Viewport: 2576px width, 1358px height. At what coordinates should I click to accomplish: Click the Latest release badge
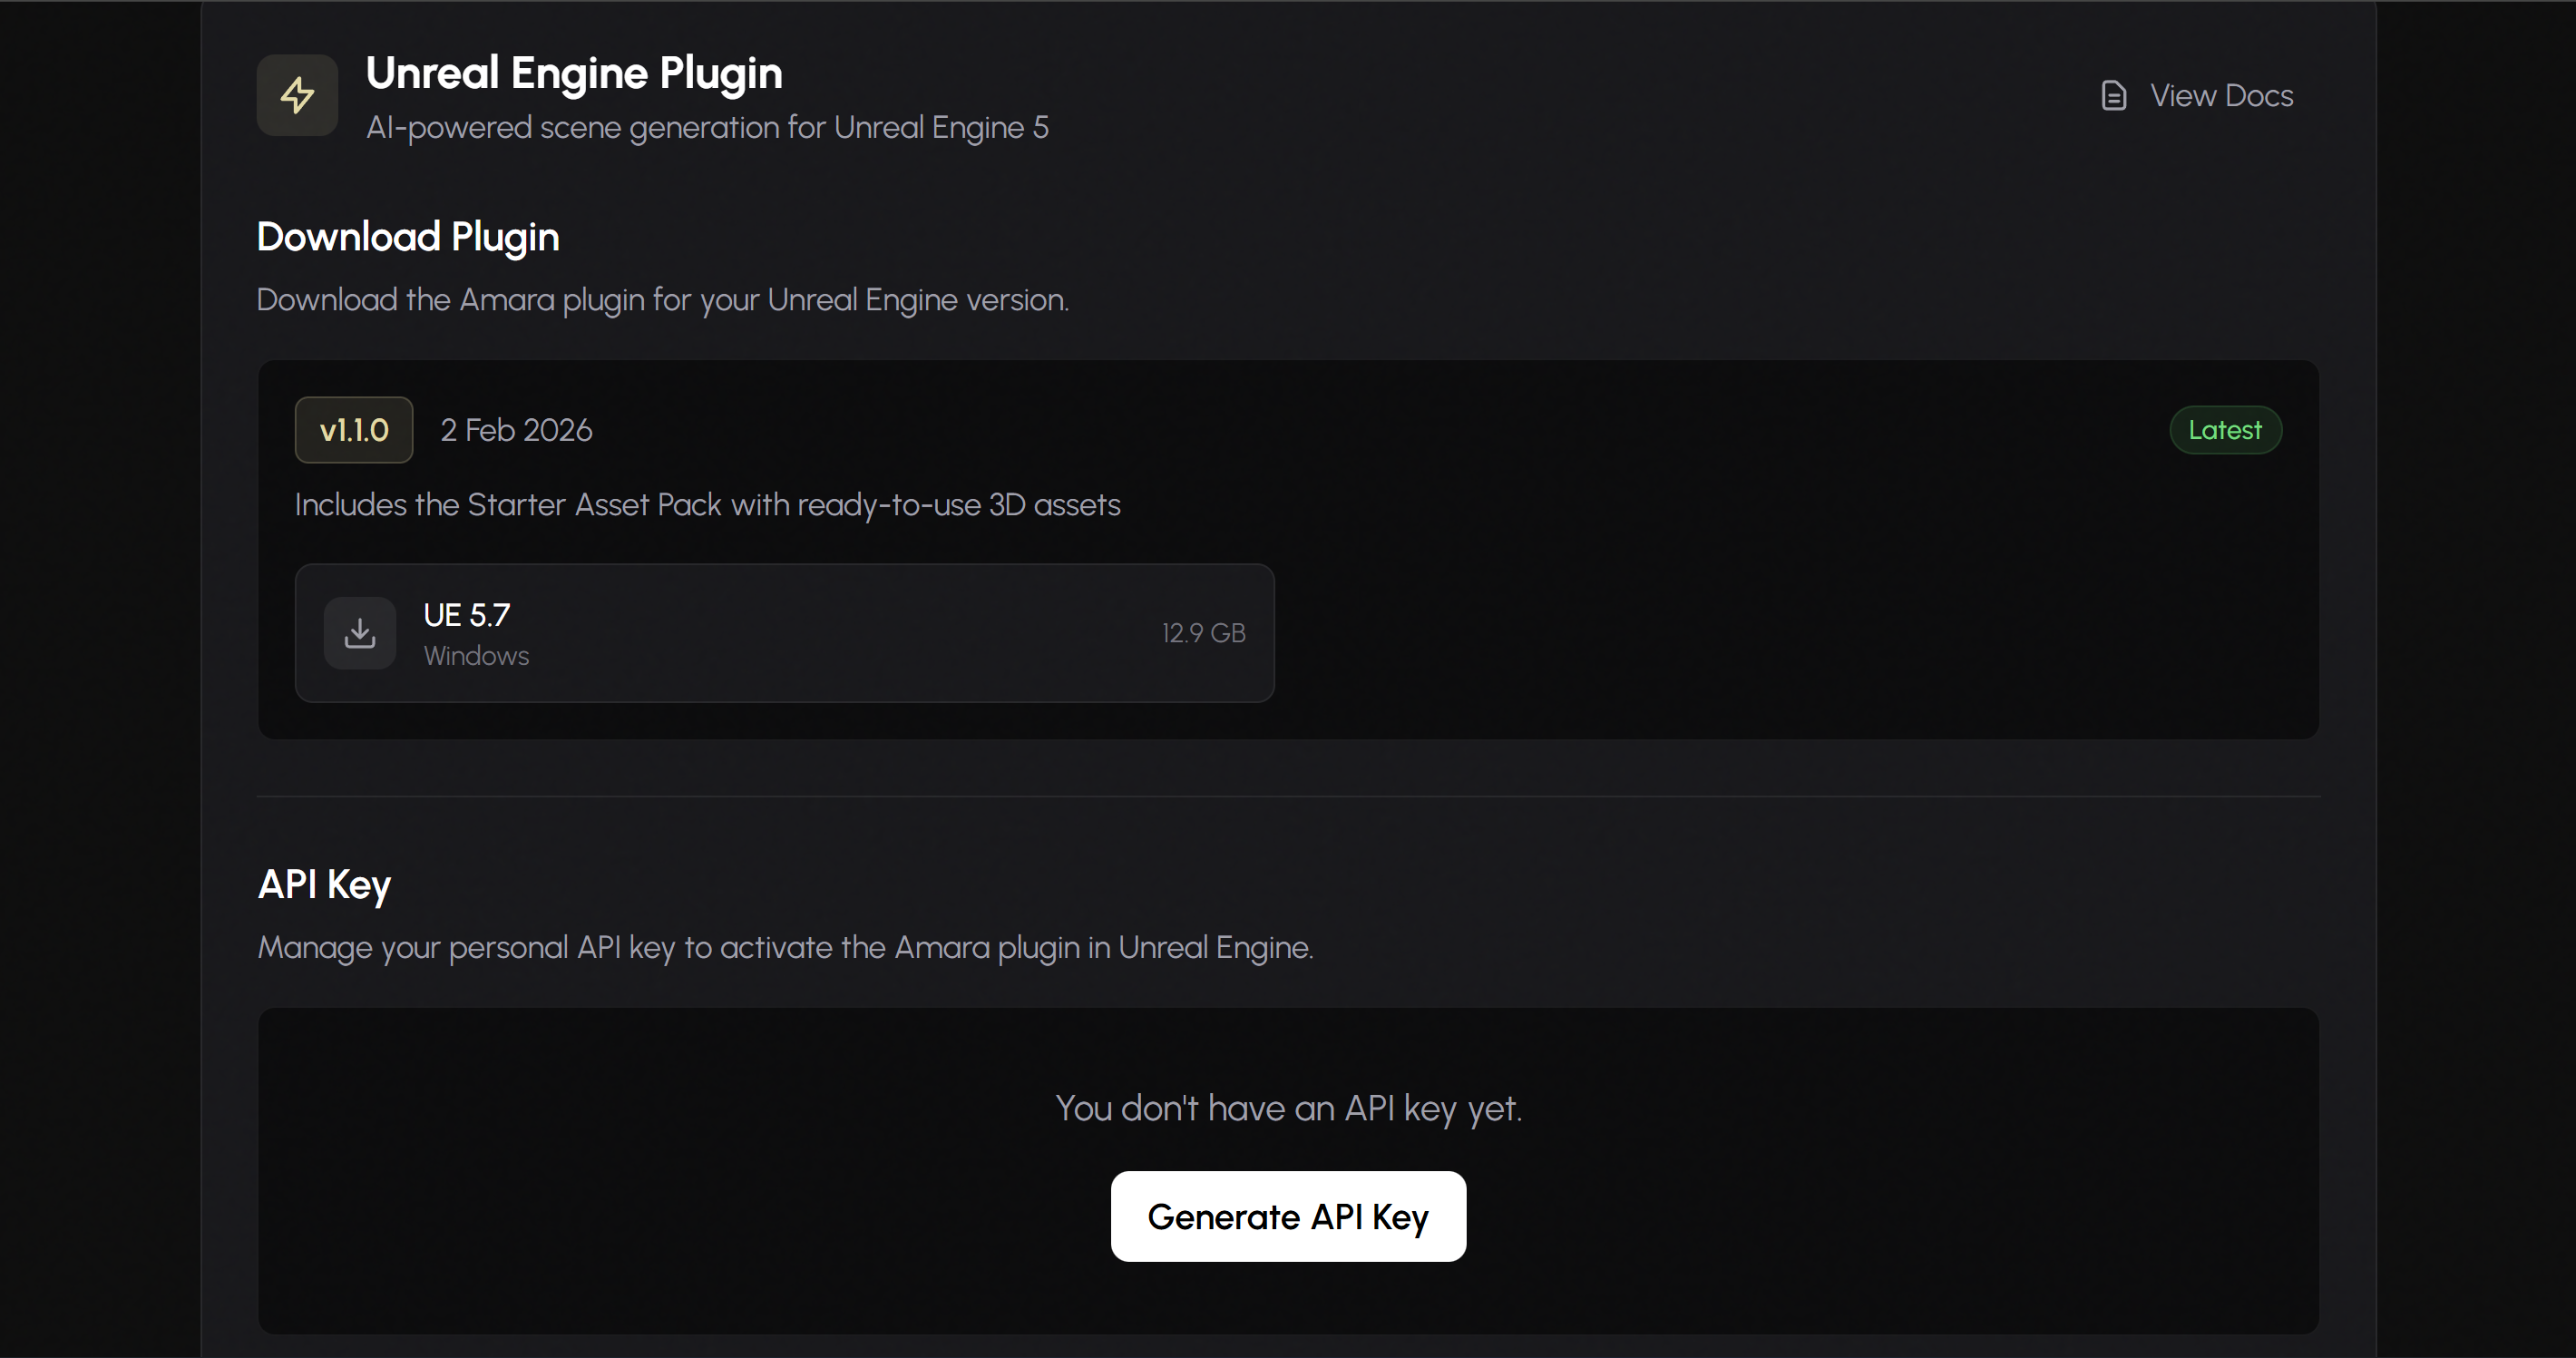click(2224, 429)
